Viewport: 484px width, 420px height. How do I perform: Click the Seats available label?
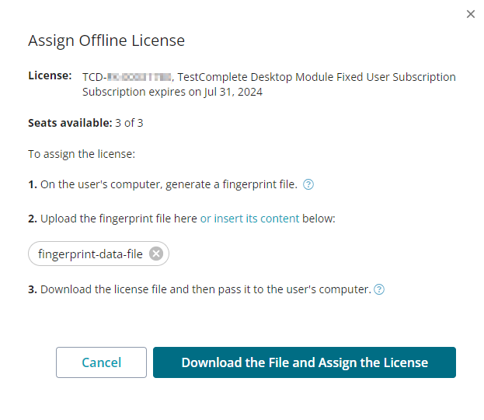69,123
